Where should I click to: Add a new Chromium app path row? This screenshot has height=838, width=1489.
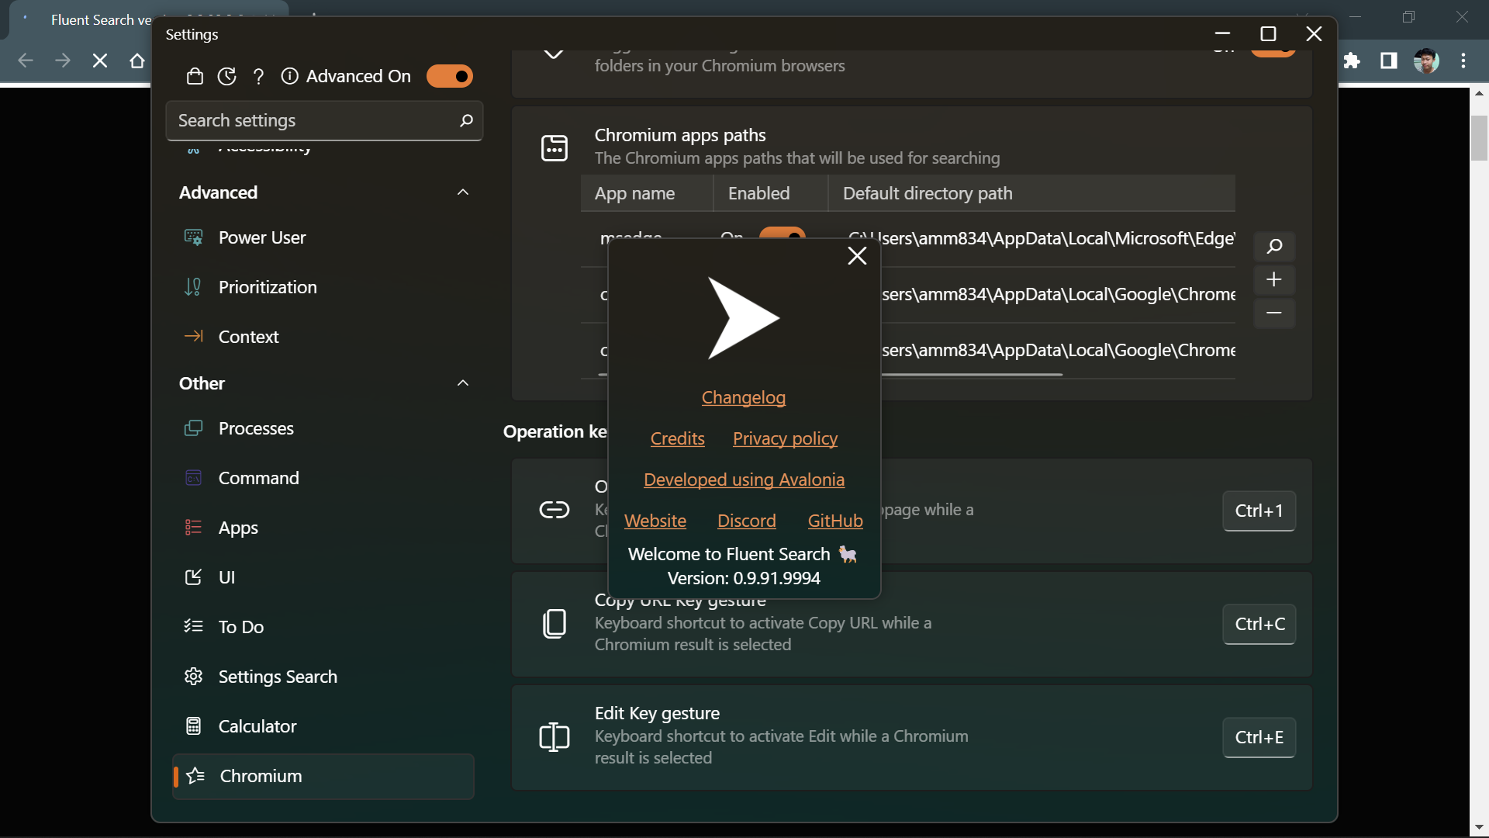pos(1273,279)
